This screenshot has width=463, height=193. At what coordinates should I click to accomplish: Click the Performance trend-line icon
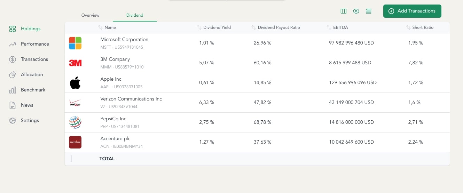13,44
